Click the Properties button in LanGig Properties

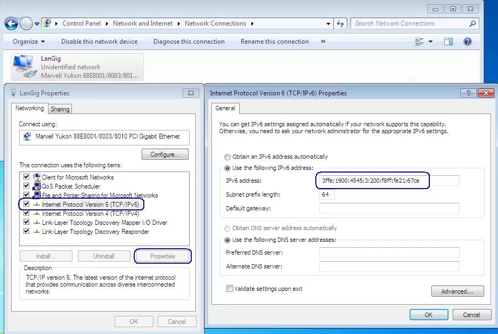[x=162, y=256]
